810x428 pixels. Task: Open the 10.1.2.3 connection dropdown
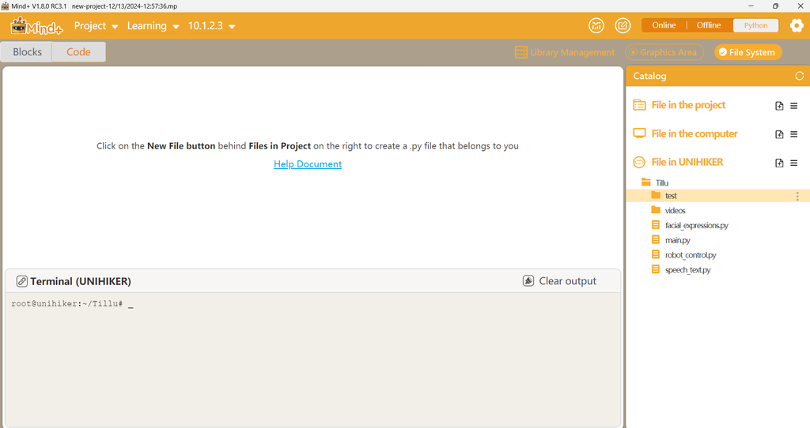tap(211, 26)
